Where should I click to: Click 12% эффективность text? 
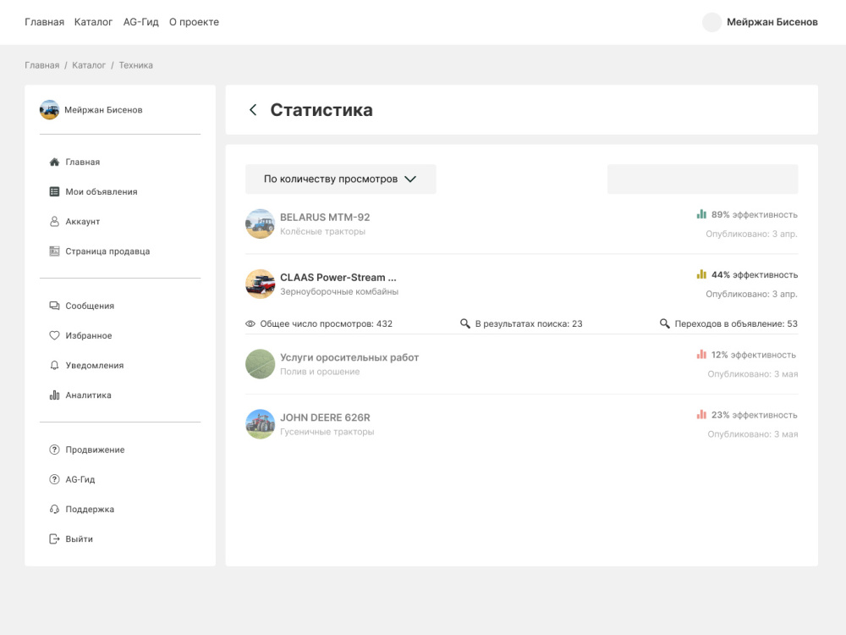click(x=753, y=355)
